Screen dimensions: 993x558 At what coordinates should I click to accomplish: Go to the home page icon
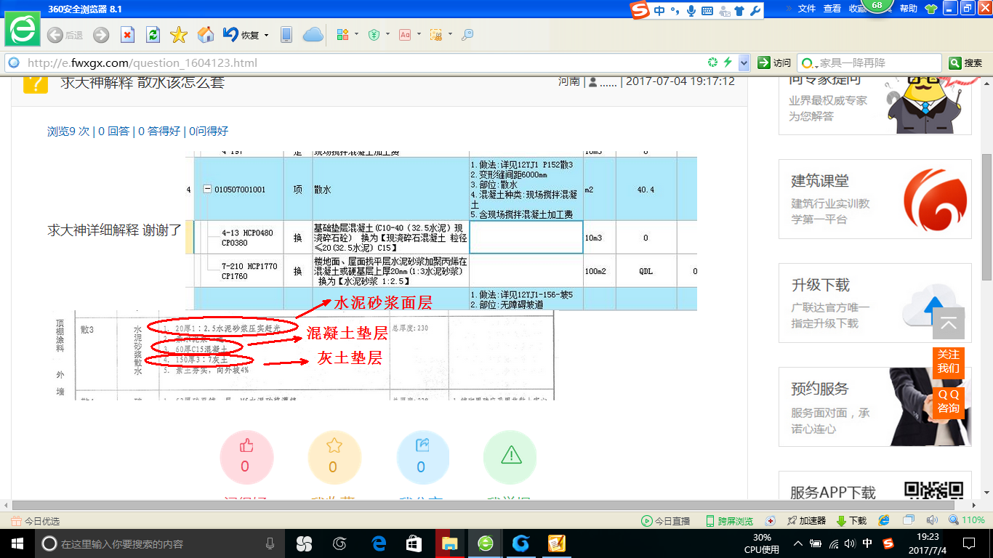pos(206,35)
